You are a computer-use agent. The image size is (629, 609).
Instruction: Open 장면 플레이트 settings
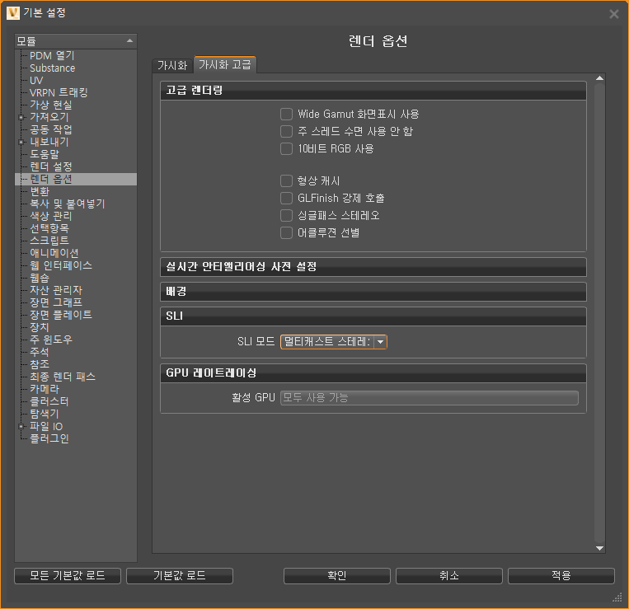coord(61,315)
